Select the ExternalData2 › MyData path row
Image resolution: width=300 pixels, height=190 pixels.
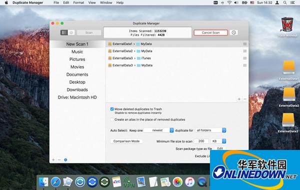[177, 51]
